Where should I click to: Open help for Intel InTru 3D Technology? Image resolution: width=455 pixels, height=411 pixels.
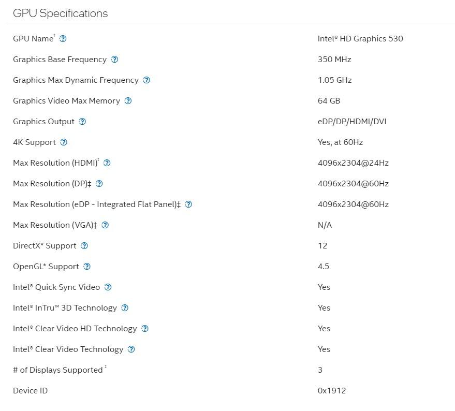tap(125, 308)
